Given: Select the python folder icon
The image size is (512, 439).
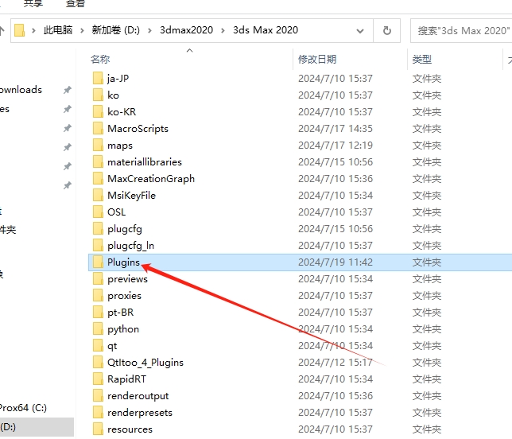Looking at the screenshot, I should point(98,329).
